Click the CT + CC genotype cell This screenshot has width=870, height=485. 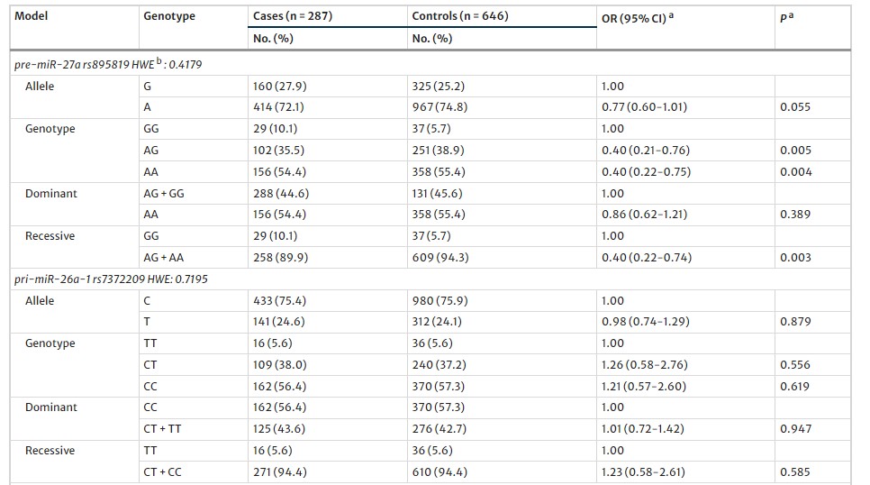click(x=162, y=471)
